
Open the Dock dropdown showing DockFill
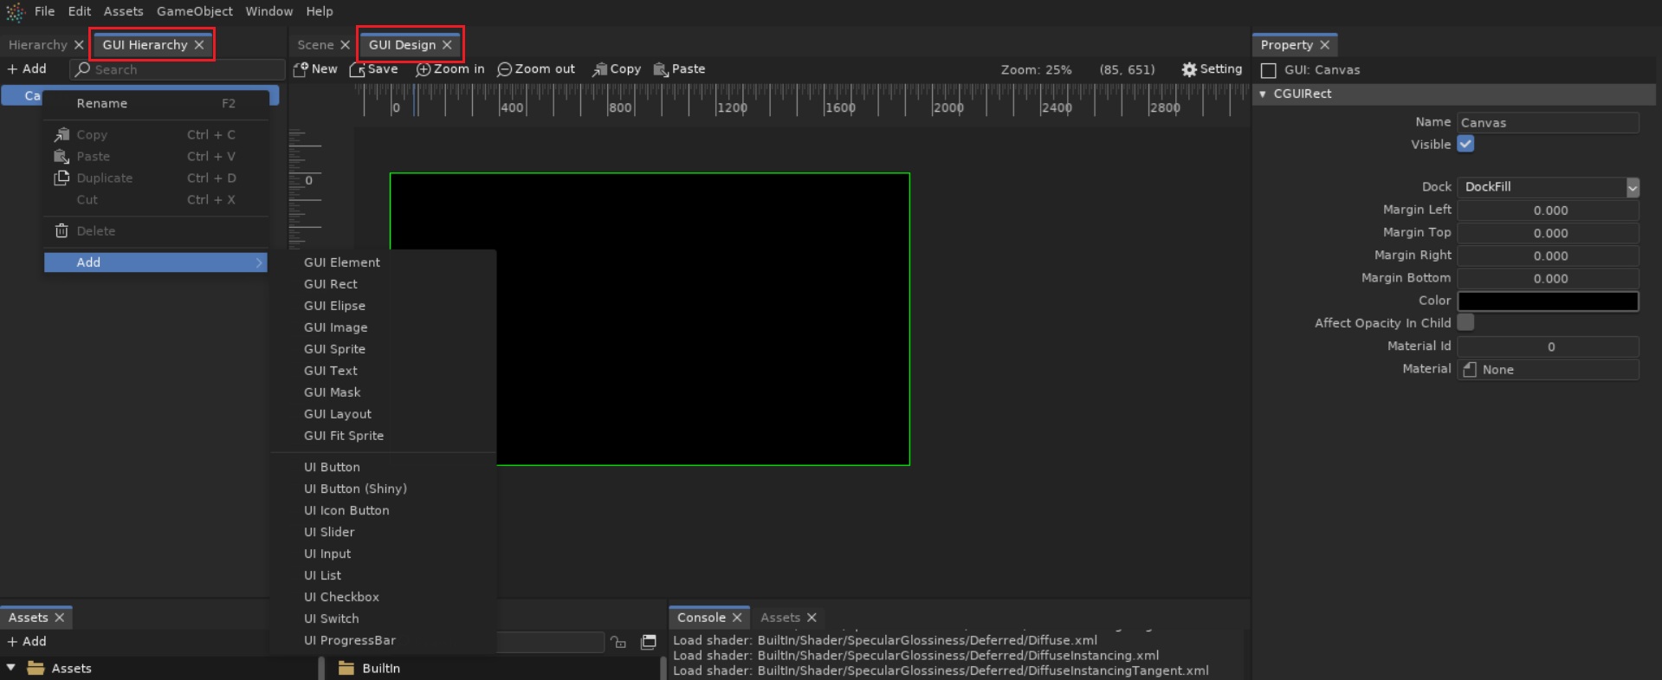(1549, 187)
